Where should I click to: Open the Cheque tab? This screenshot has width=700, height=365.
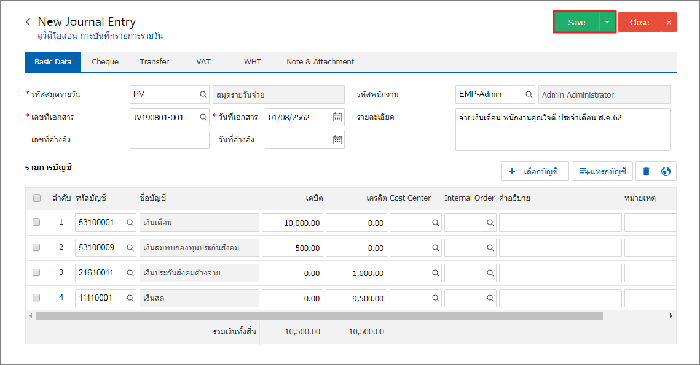pyautogui.click(x=105, y=62)
